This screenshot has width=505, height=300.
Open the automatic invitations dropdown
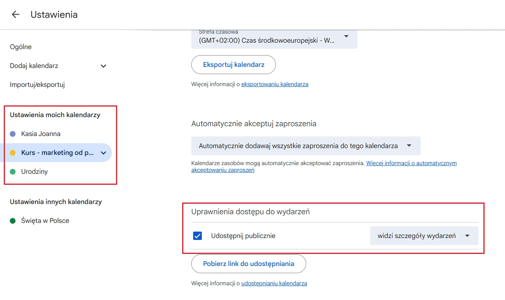pyautogui.click(x=306, y=146)
